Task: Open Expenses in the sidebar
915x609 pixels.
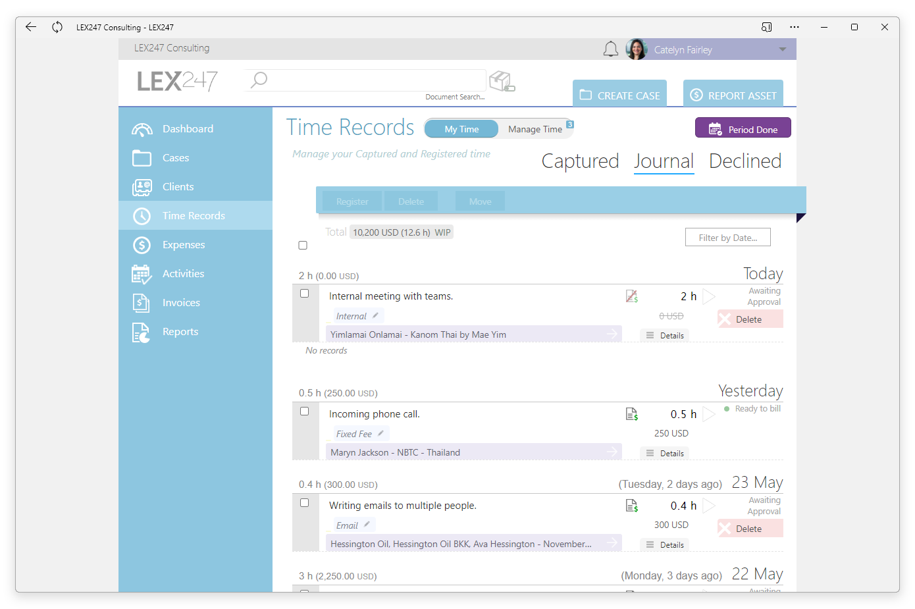Action: 196,245
